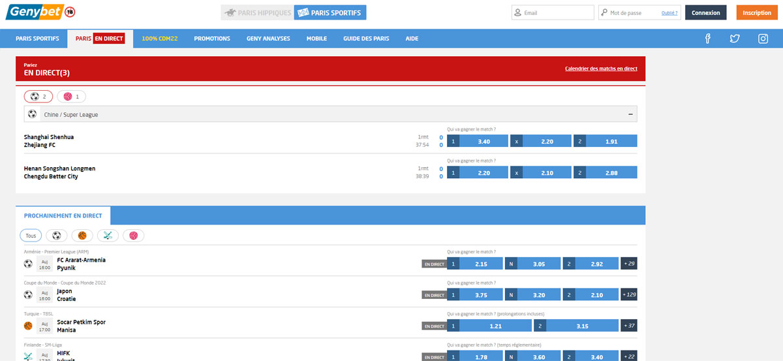Image resolution: width=783 pixels, height=361 pixels.
Task: Bet on Chengdu Better City at 2.88
Action: click(x=605, y=172)
